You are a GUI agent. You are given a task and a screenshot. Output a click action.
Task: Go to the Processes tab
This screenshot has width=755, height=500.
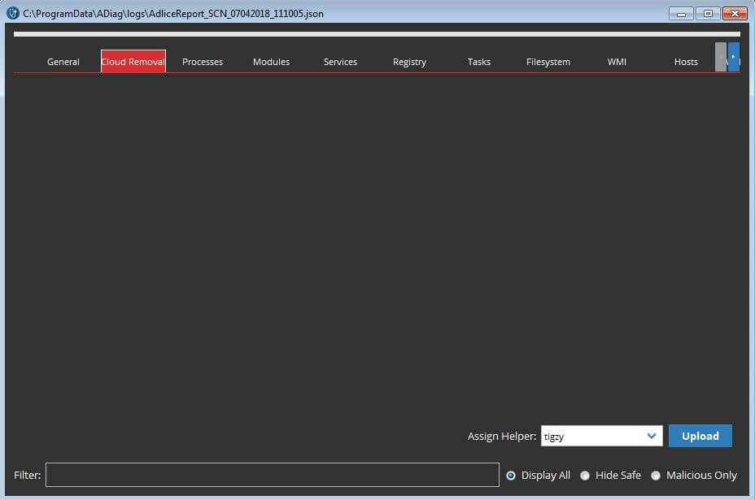(203, 62)
